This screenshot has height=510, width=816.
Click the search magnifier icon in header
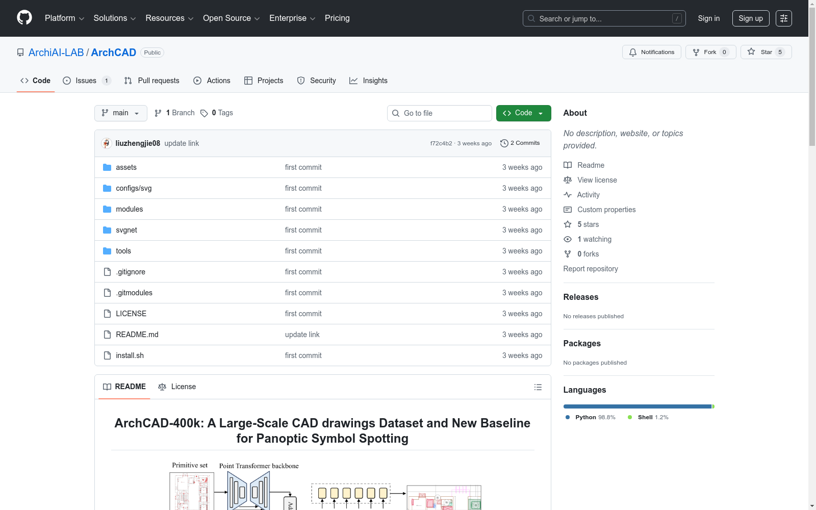(531, 18)
